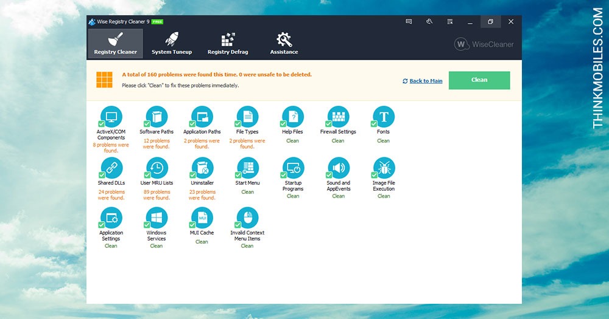Click the feedback message icon in title bar
The image size is (609, 319).
tap(409, 22)
